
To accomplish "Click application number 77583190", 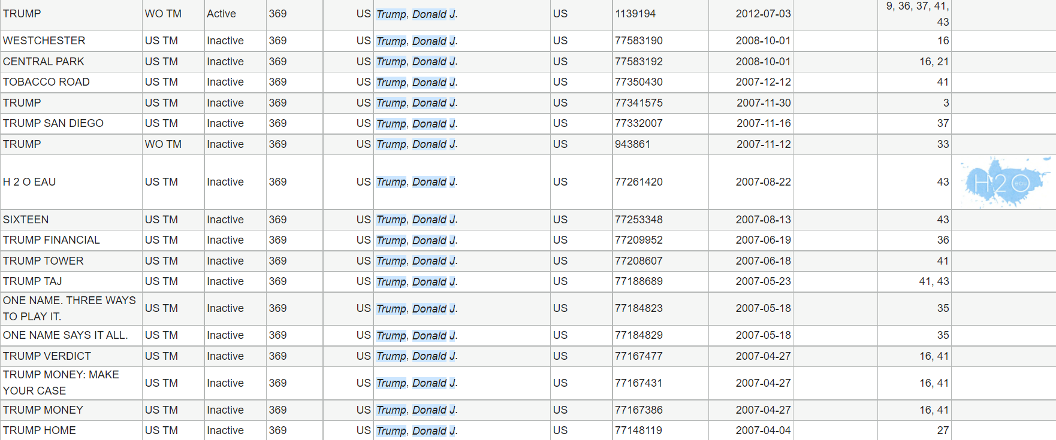I will click(x=638, y=41).
